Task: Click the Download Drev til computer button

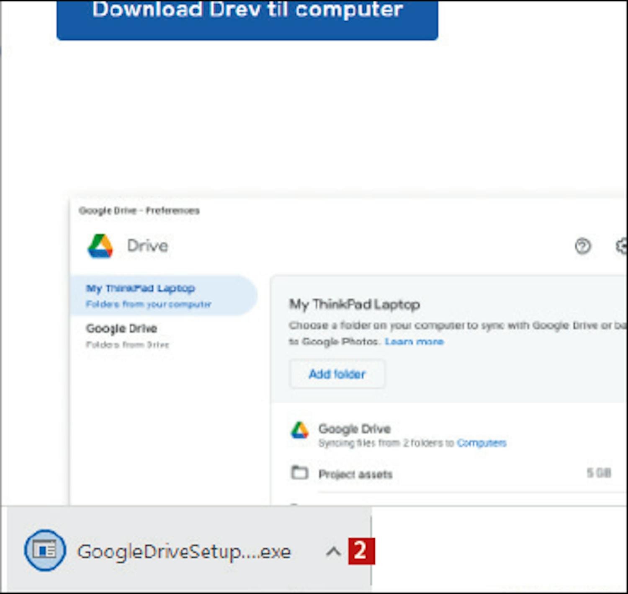Action: pyautogui.click(x=247, y=17)
